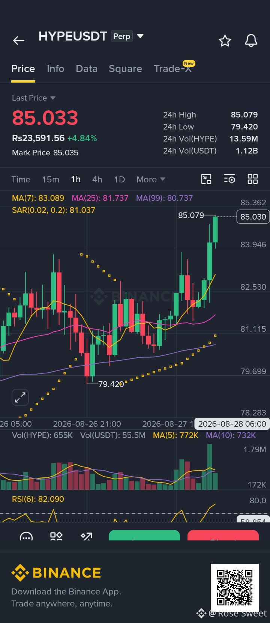Tap the Binance logo in footer
270x623 pixels.
56,573
